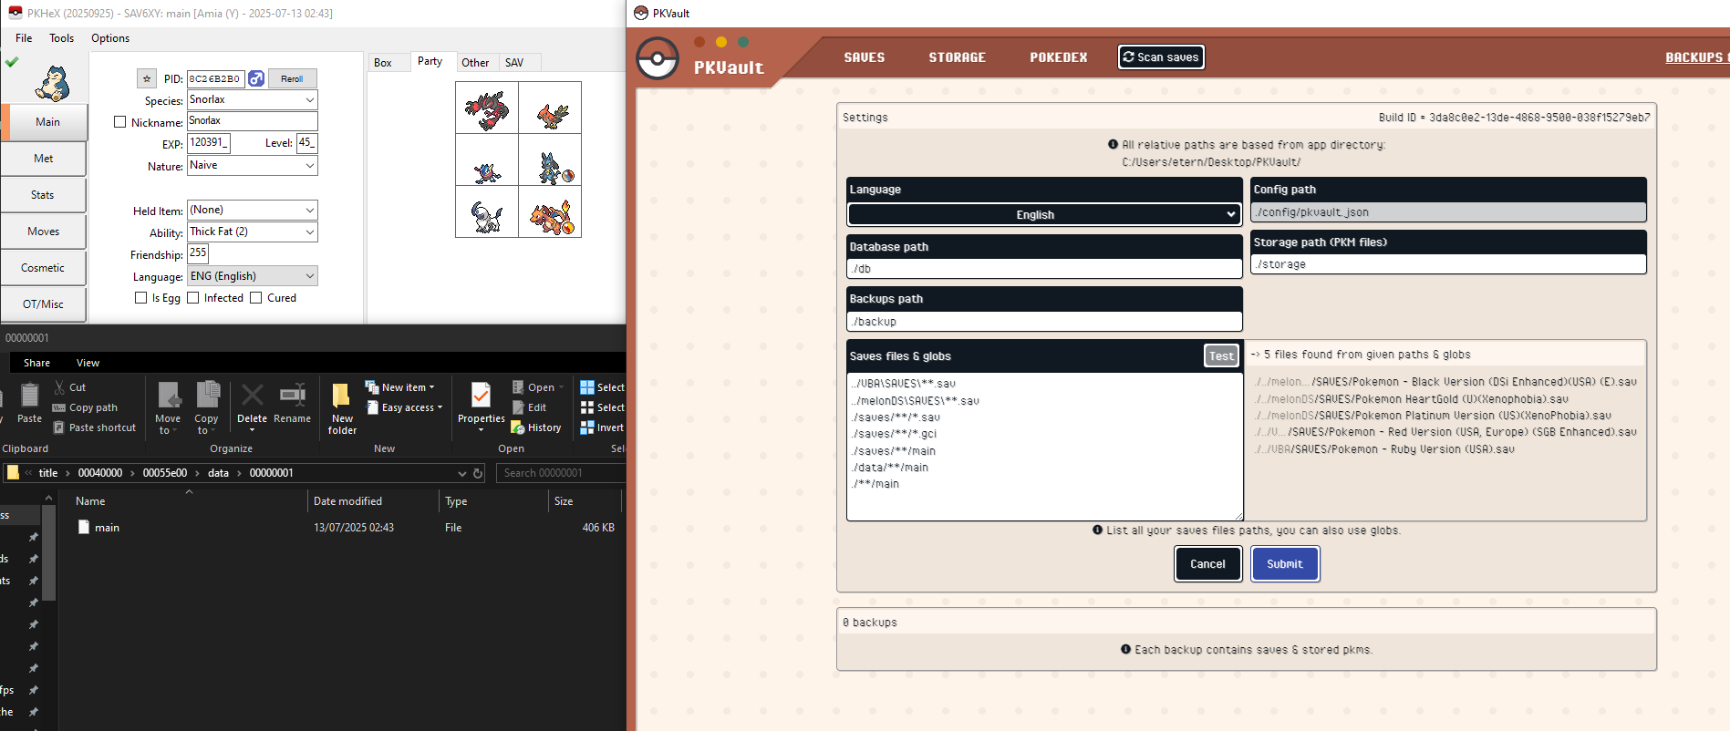Image resolution: width=1730 pixels, height=731 pixels.
Task: Check the Is Egg checkbox
Action: point(140,298)
